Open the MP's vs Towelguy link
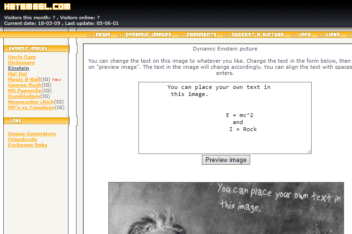The width and height of the screenshot is (352, 234). pos(31,108)
